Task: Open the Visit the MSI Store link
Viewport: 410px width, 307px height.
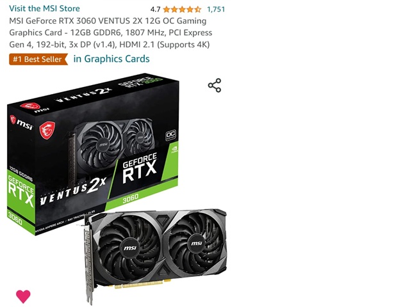Action: [44, 8]
